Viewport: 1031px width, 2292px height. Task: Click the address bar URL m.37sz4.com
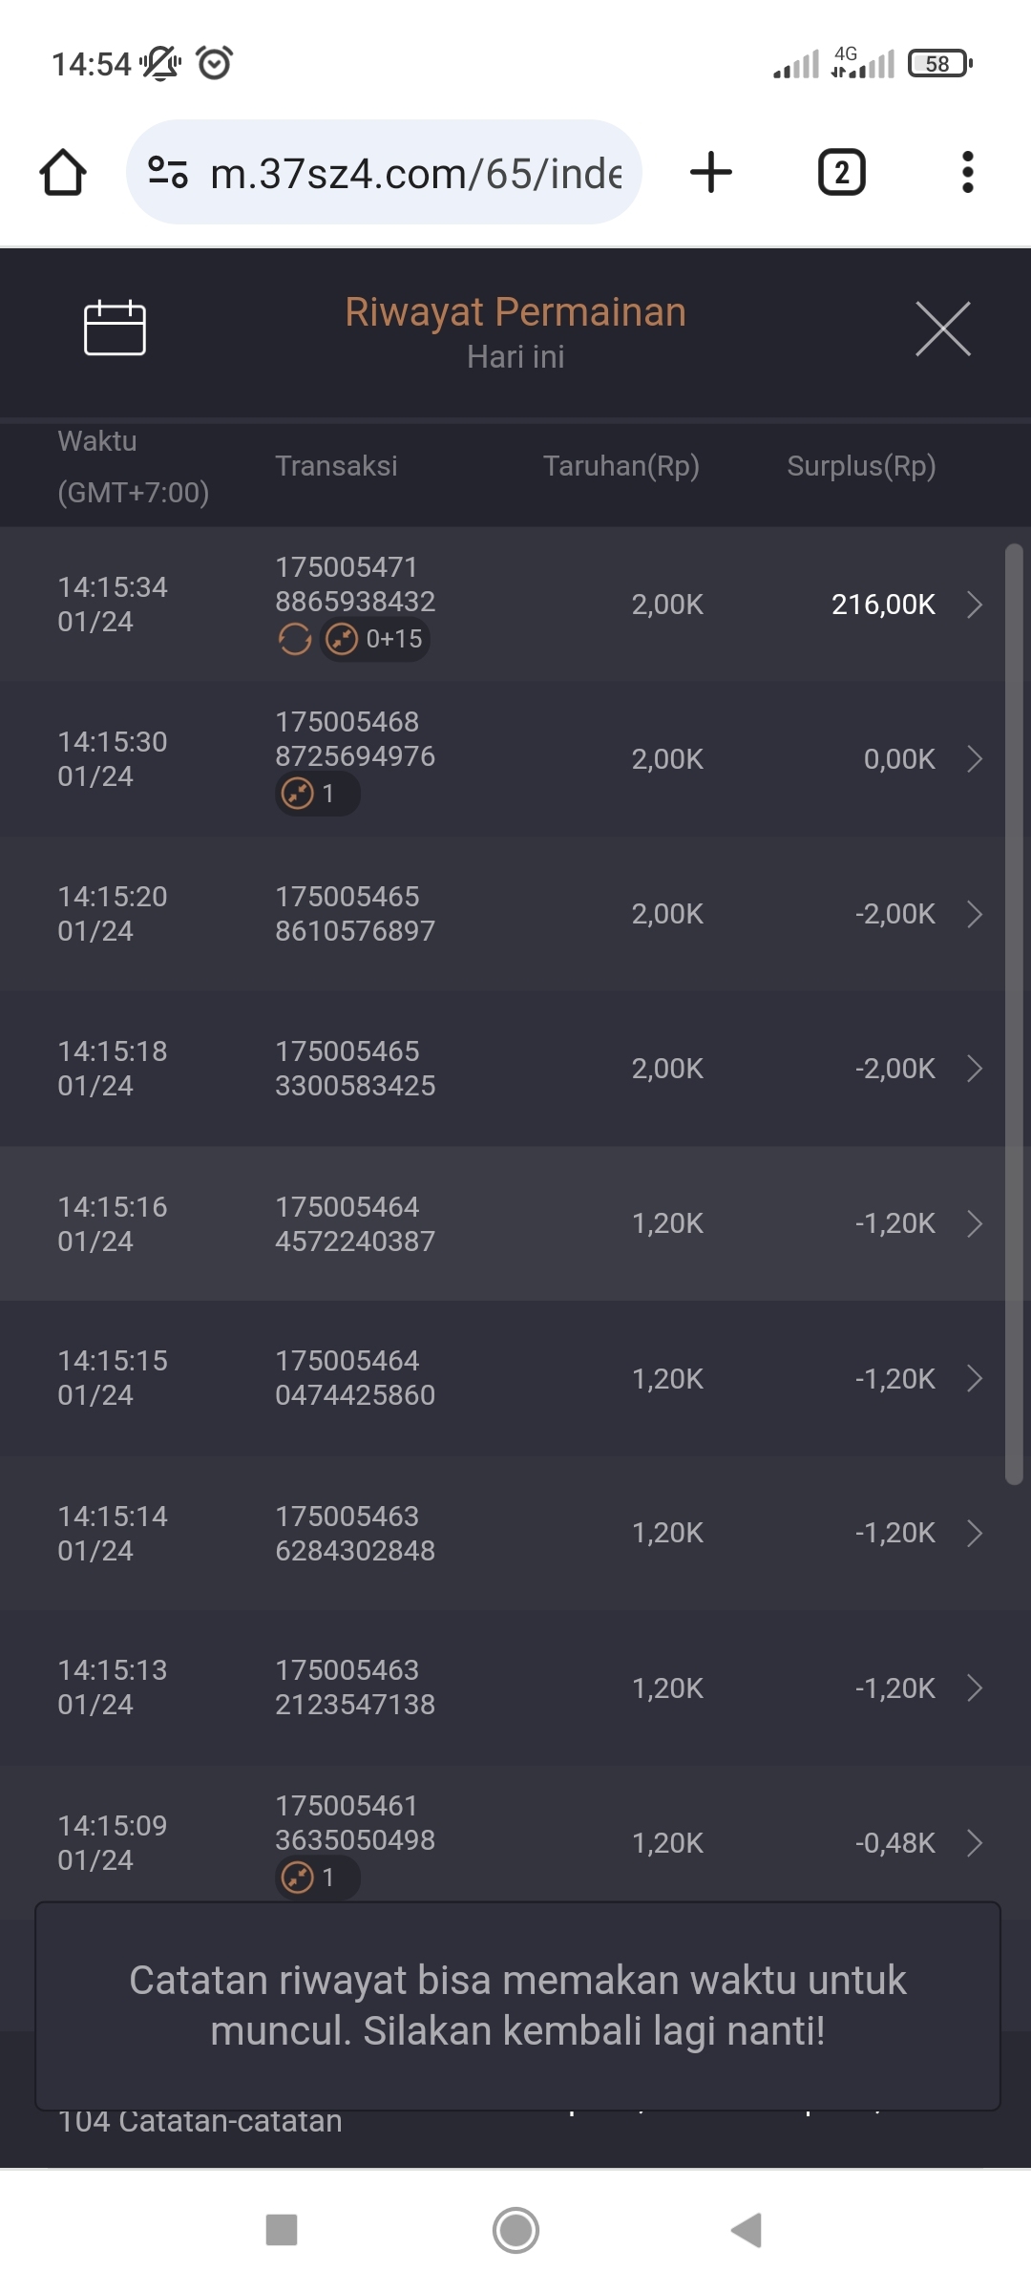[x=416, y=174]
